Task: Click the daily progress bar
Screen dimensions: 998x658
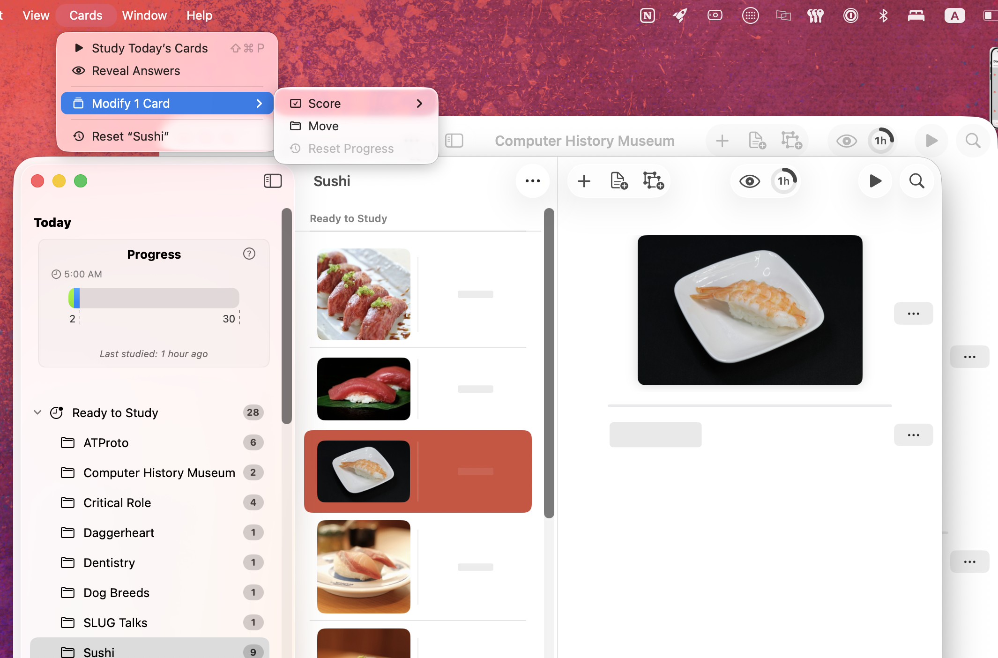Action: [154, 298]
